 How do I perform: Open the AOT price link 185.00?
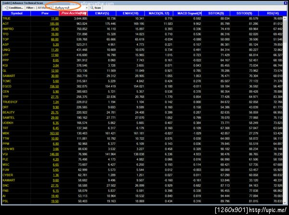(54, 24)
